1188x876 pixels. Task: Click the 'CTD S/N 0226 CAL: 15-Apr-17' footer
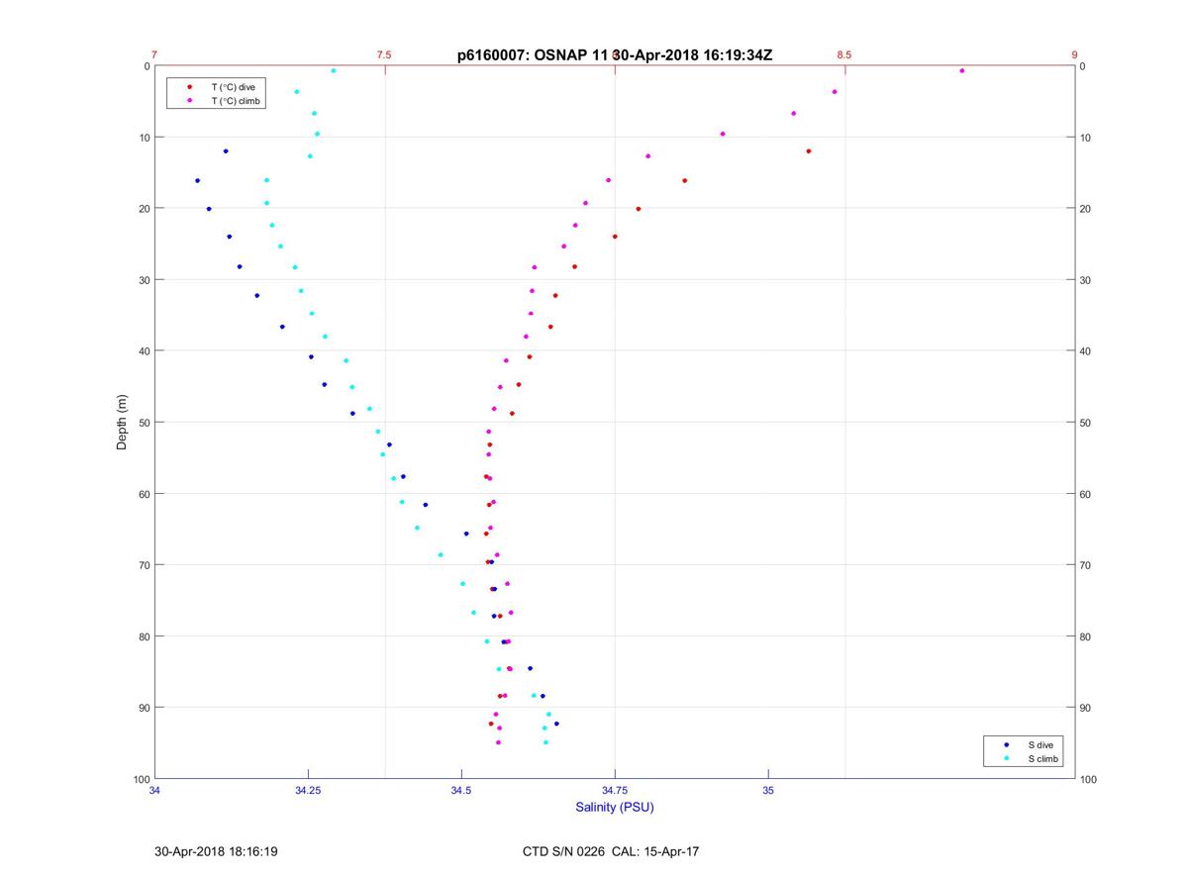[611, 851]
